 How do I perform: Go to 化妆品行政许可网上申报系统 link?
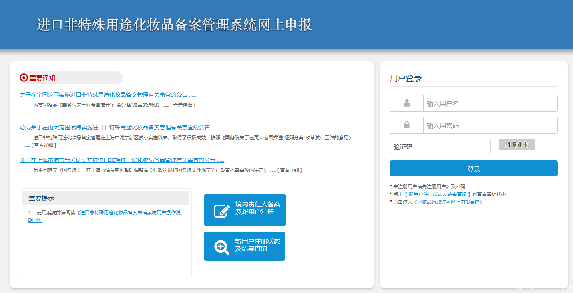pyautogui.click(x=448, y=202)
